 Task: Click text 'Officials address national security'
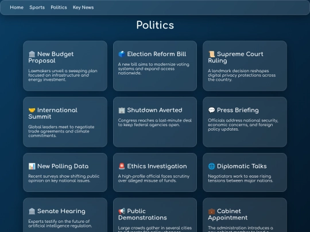pyautogui.click(x=243, y=120)
